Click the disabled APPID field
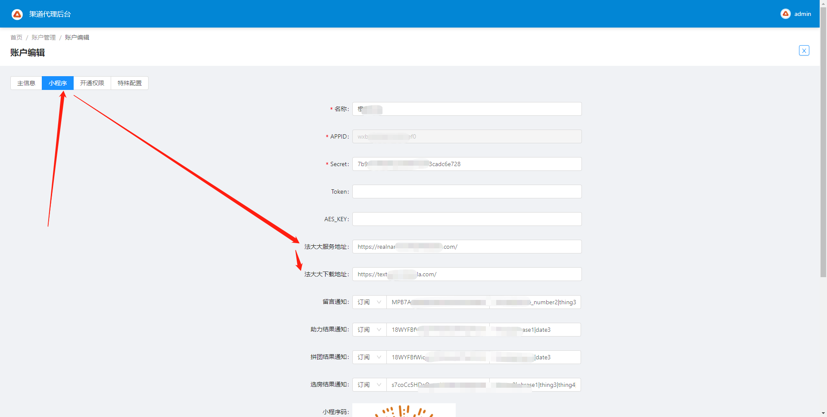827x417 pixels. click(x=467, y=136)
